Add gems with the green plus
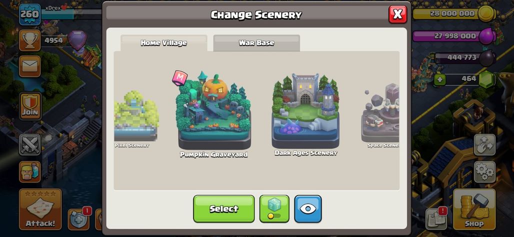514x237 pixels. (x=439, y=79)
